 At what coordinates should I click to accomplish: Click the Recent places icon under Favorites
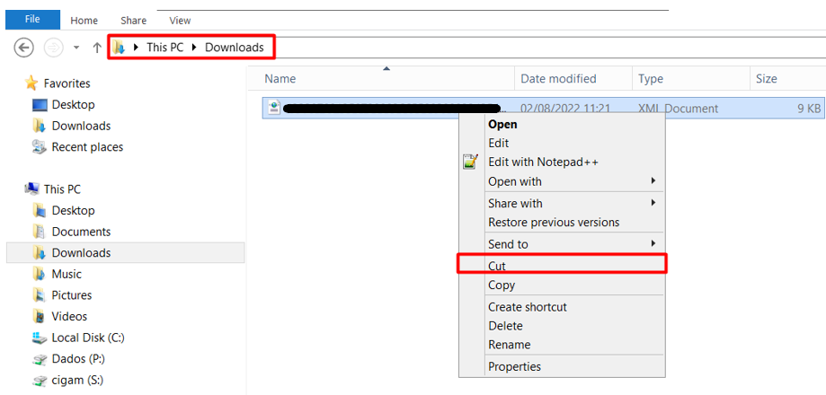[40, 147]
